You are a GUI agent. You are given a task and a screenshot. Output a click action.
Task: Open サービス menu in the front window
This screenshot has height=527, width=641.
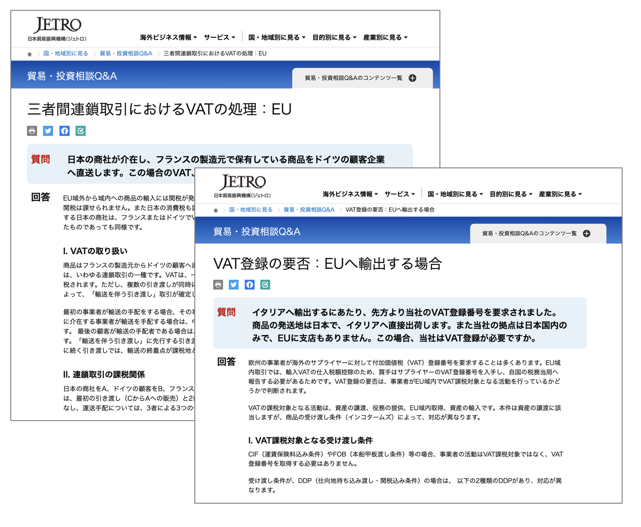(x=400, y=194)
